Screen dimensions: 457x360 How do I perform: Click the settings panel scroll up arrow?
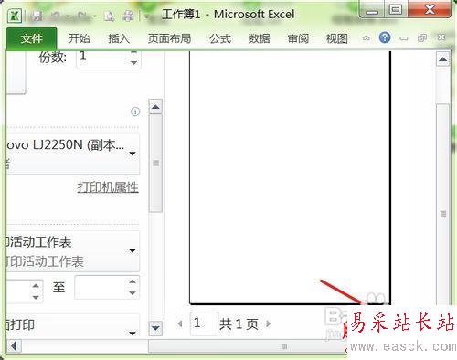(155, 107)
